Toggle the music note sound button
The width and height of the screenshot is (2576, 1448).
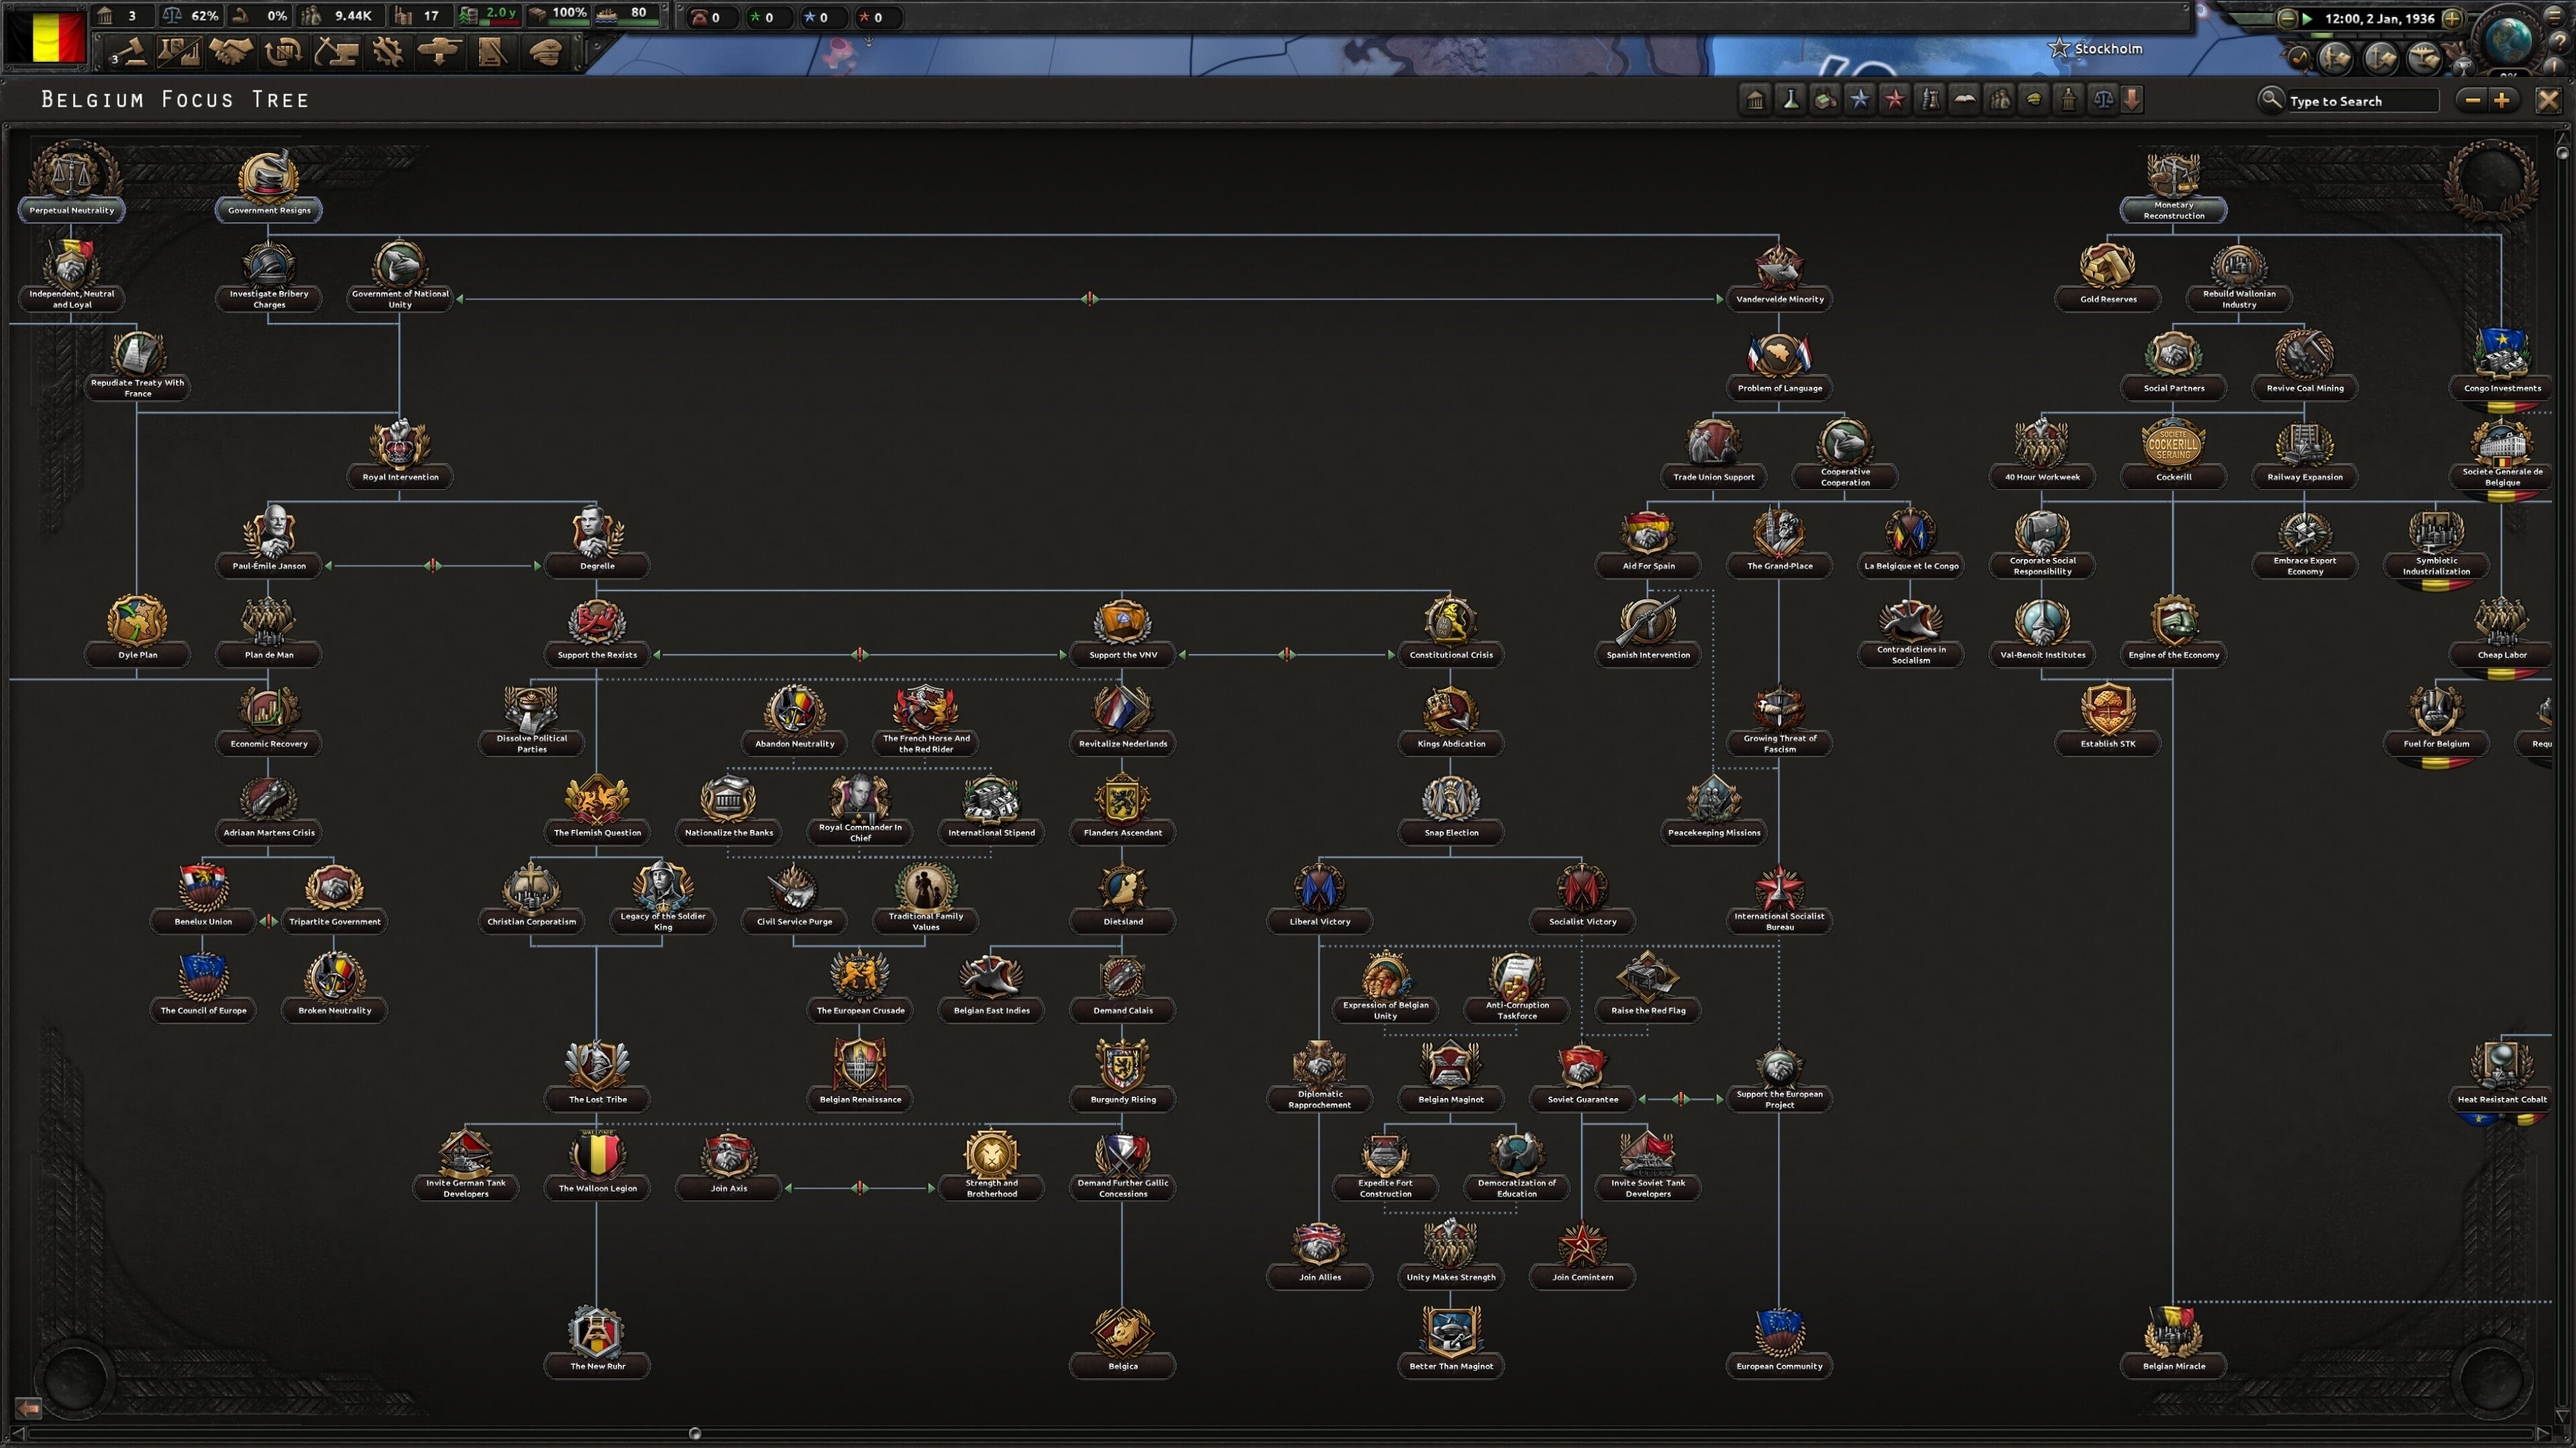[x=2301, y=60]
